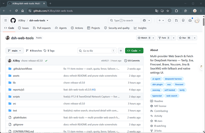Open commit hash e664521

[x=105, y=61]
